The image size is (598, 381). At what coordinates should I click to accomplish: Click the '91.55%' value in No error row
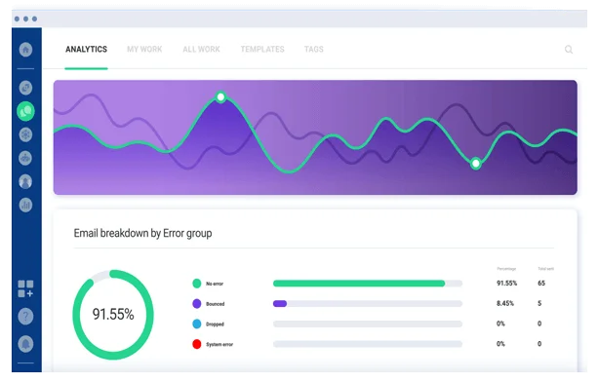pyautogui.click(x=507, y=284)
